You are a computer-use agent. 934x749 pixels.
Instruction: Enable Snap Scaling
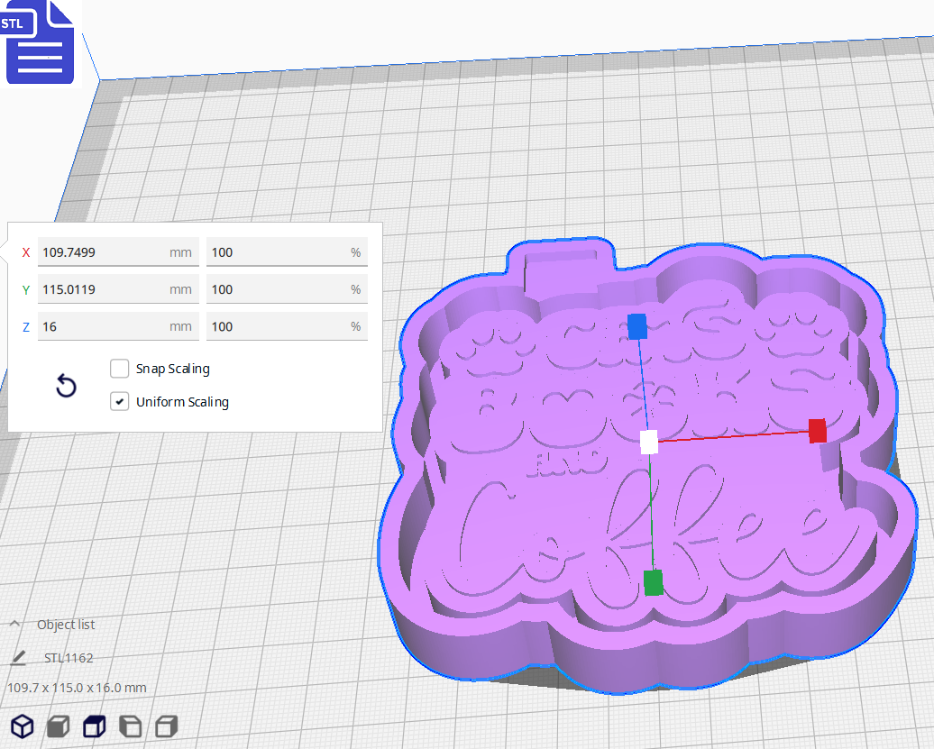coord(119,368)
